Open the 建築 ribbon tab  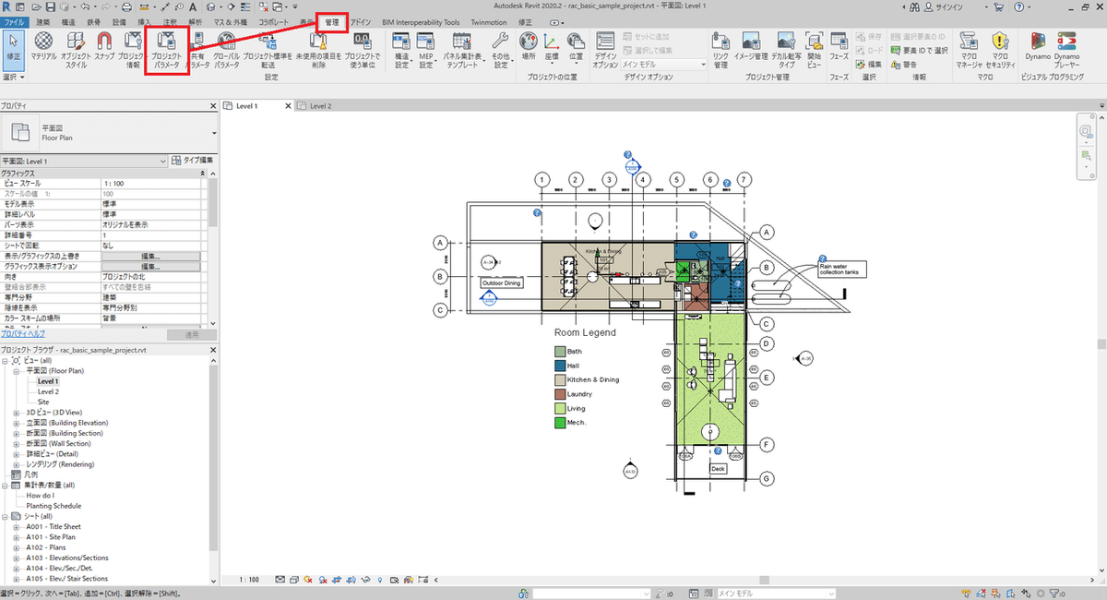pyautogui.click(x=43, y=20)
